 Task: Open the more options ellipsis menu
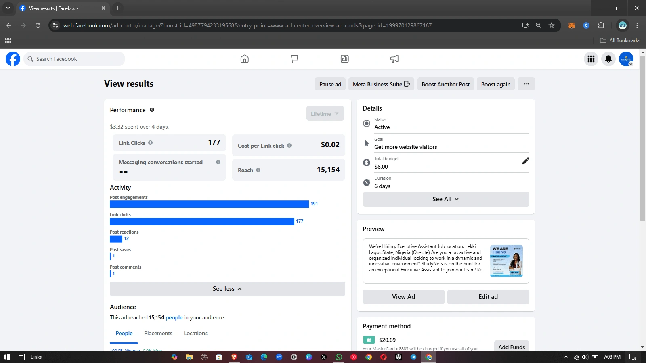coord(526,84)
